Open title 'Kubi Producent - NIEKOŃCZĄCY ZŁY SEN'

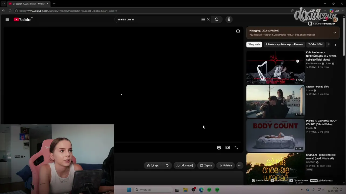(x=321, y=56)
